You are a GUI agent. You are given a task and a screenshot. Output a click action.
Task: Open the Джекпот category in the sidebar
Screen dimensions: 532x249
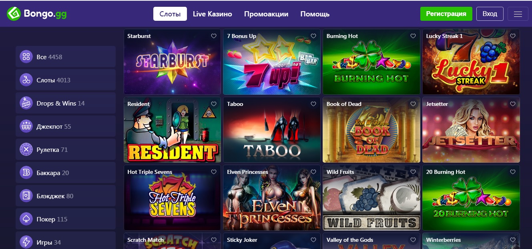[66, 127]
